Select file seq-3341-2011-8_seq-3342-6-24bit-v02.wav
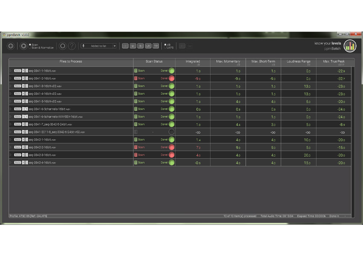Image resolution: width=363 pixels, height=256 pixels. [x=56, y=132]
